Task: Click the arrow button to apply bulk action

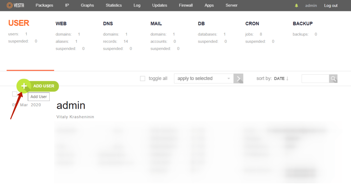Action: point(239,79)
